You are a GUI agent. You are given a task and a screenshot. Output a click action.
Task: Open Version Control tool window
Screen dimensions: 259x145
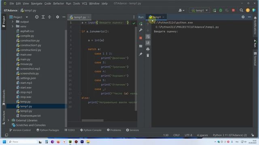20,130
